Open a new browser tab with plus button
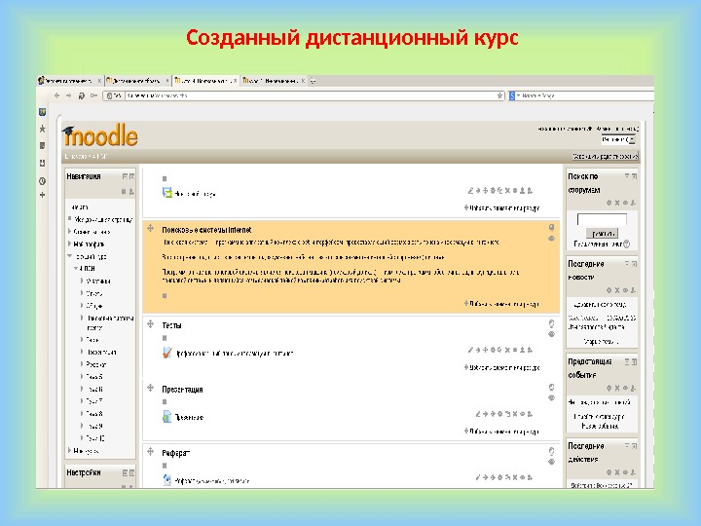 [x=313, y=81]
